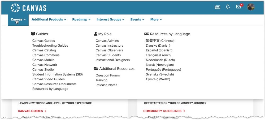Open Canvas Resource Documents
265x120 pixels.
tap(54, 84)
